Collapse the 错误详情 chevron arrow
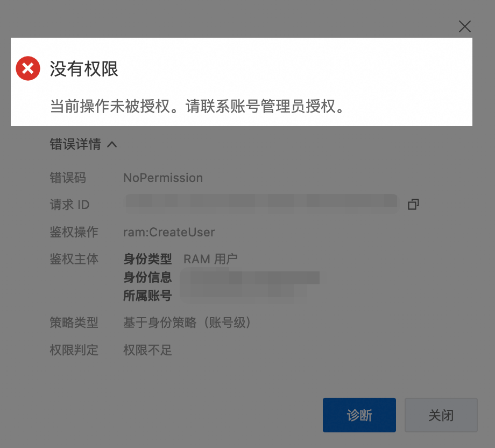Viewport: 495px width, 448px height. pos(112,145)
